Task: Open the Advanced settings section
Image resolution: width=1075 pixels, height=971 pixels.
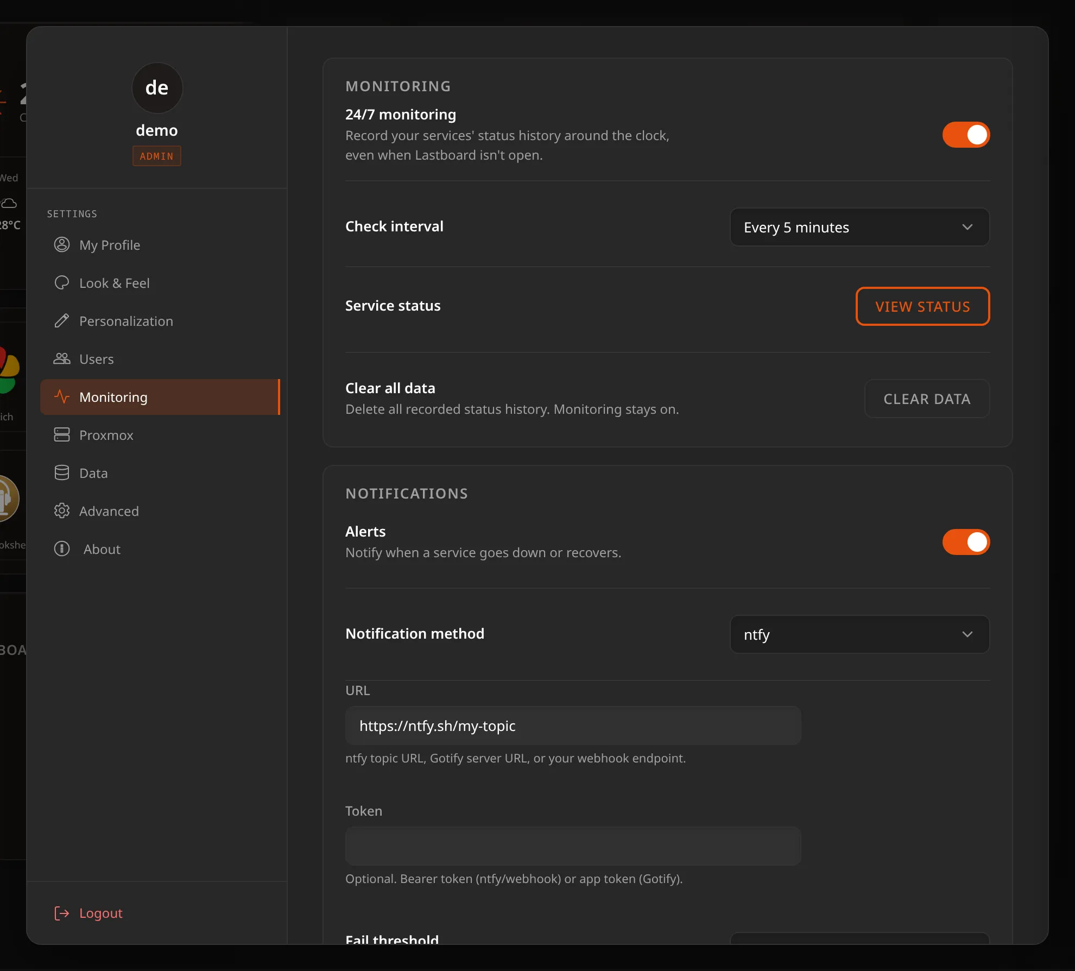Action: [160, 511]
